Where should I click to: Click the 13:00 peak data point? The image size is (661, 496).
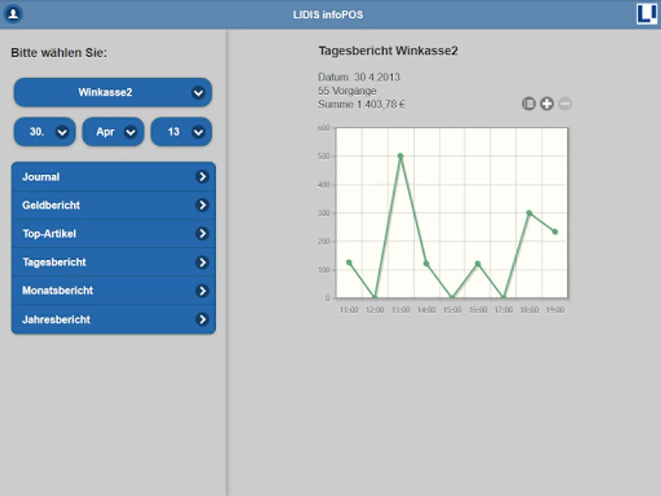coord(400,156)
